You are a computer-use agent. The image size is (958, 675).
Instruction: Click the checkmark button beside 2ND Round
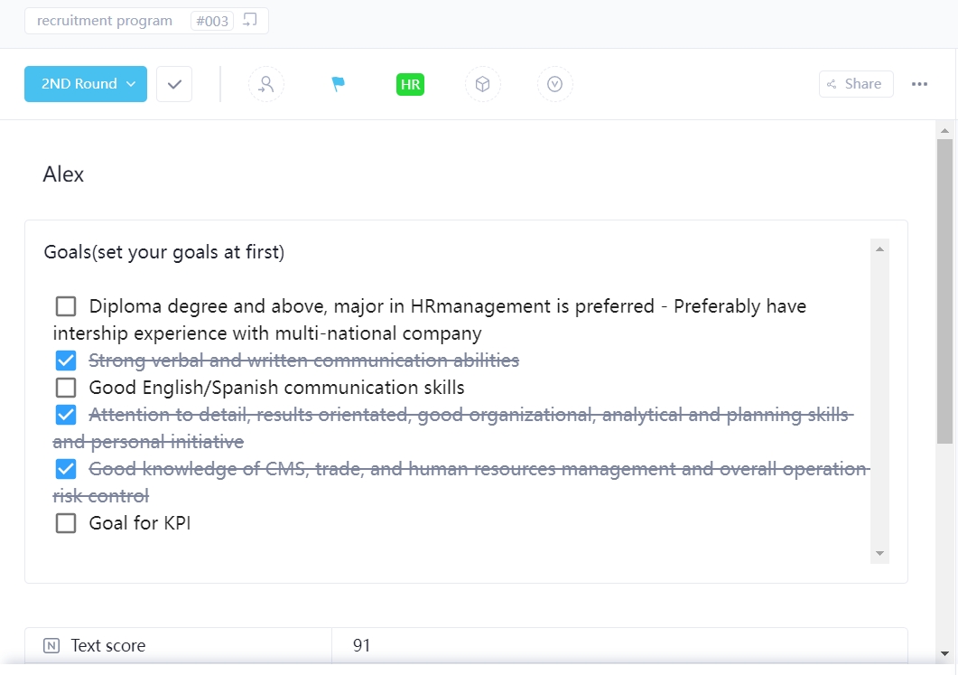[x=173, y=83]
